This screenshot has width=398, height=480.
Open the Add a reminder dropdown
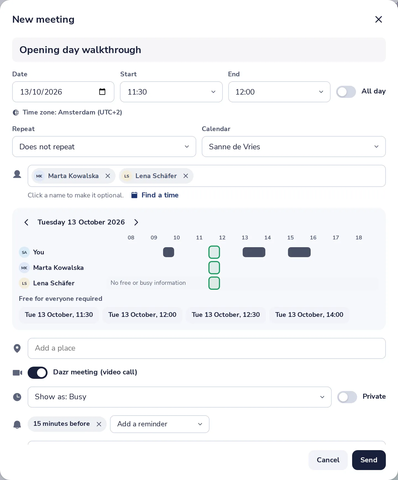click(160, 424)
